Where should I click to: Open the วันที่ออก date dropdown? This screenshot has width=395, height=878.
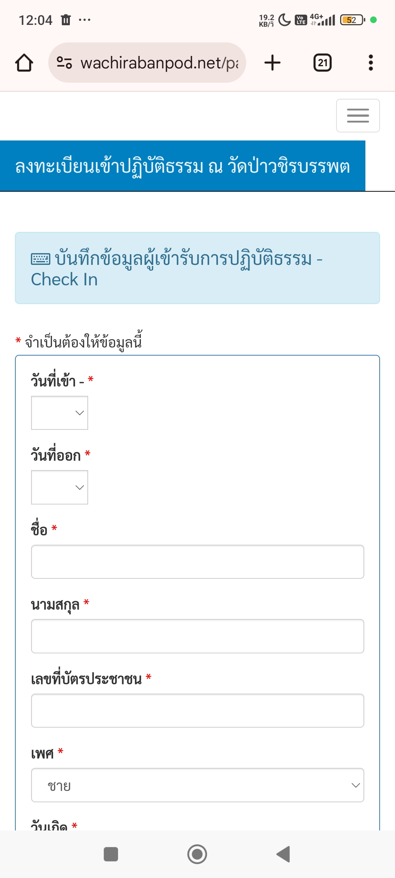[x=60, y=487]
